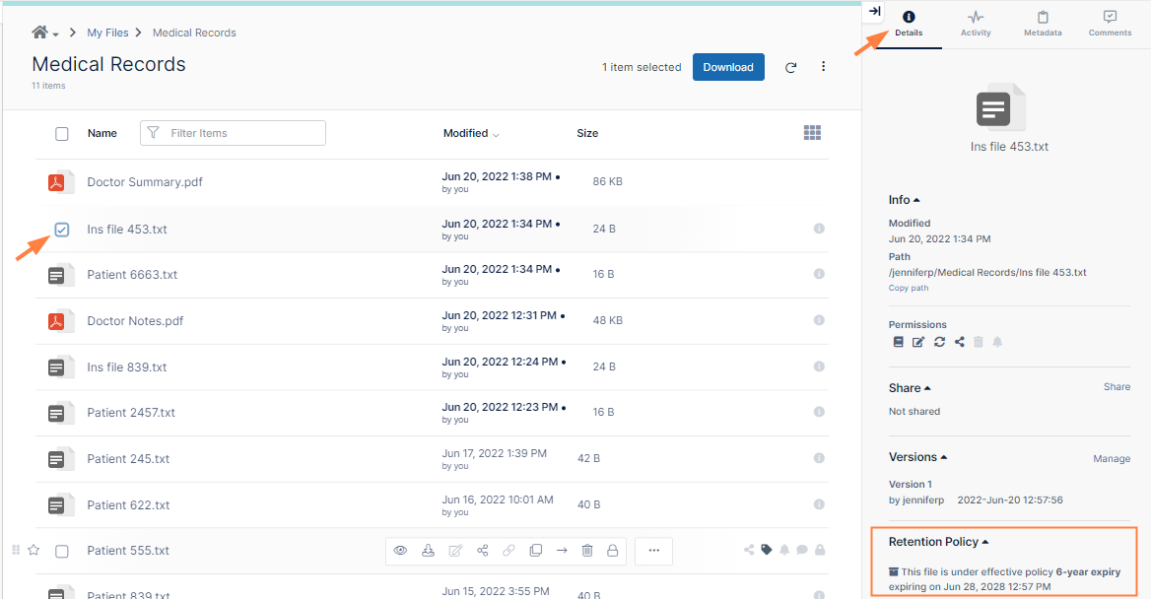Click the lock icon in the row toolbar
Screen dimensions: 1151x599
click(x=613, y=551)
